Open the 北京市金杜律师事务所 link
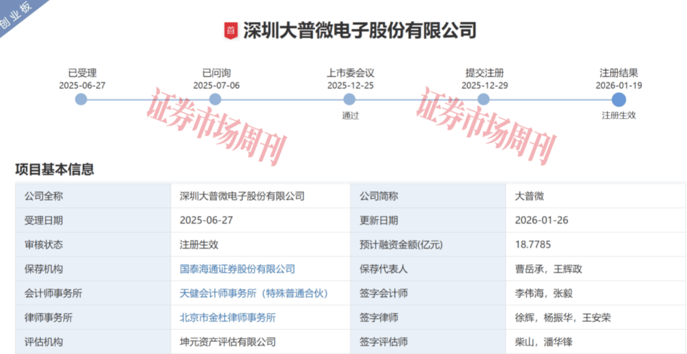This screenshot has height=354, width=687. tap(228, 318)
